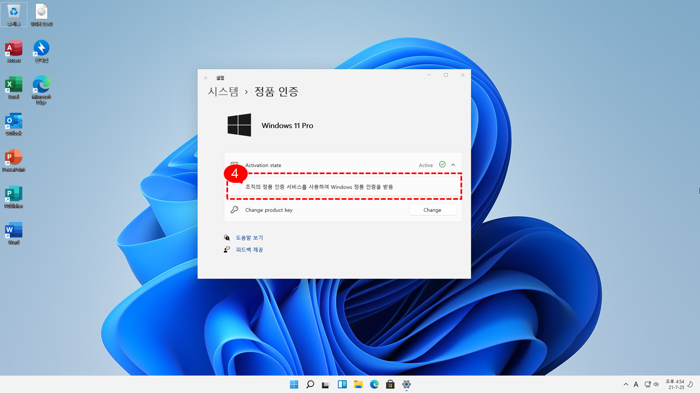This screenshot has height=393, width=700.
Task: Click the Change product key button
Action: click(x=432, y=210)
